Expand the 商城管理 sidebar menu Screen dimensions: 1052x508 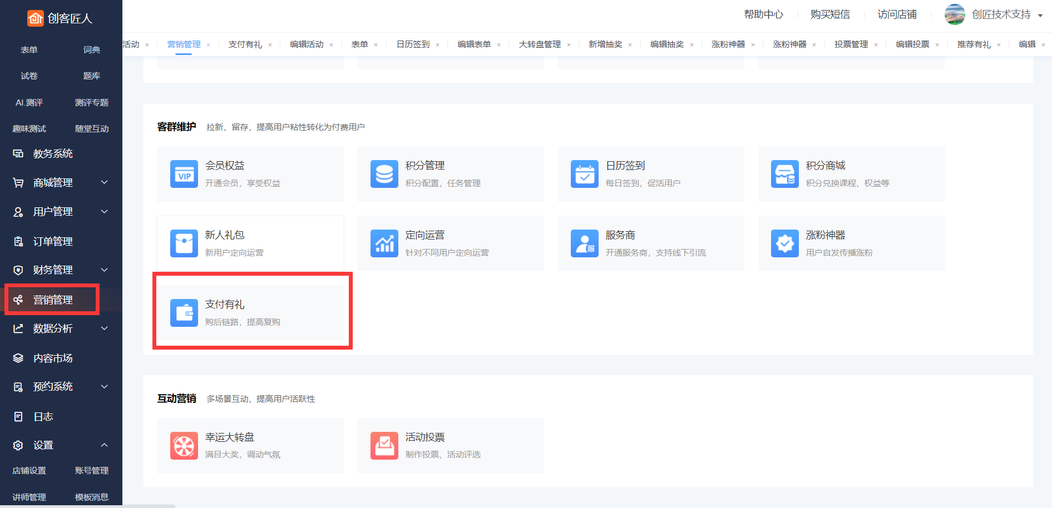104,182
